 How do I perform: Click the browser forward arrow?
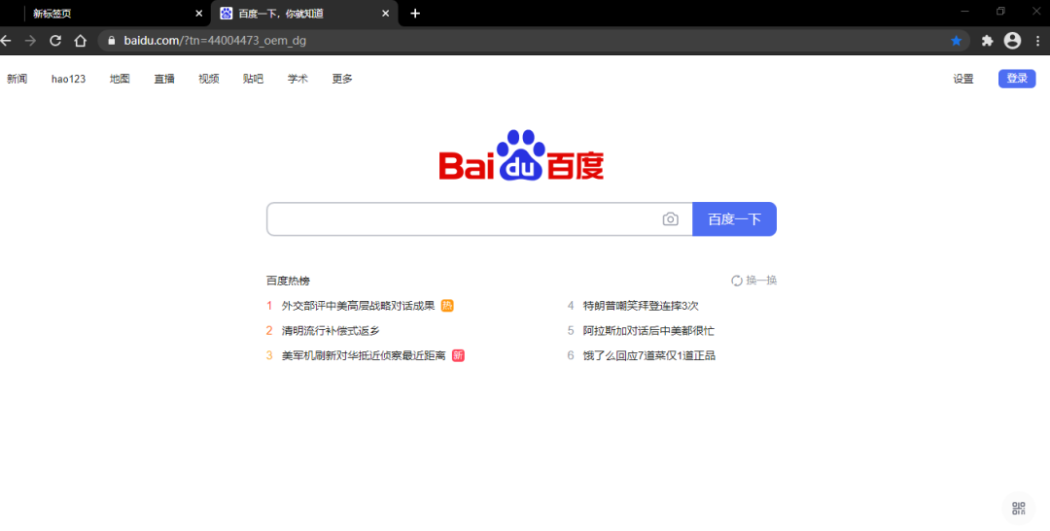30,41
